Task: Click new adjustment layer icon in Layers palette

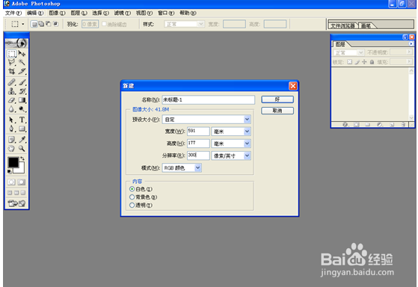Action: pyautogui.click(x=380, y=125)
